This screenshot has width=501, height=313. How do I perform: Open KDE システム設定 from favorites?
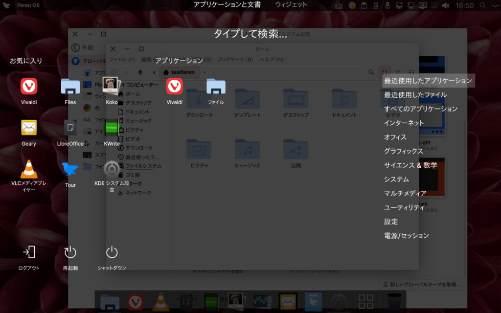point(112,169)
